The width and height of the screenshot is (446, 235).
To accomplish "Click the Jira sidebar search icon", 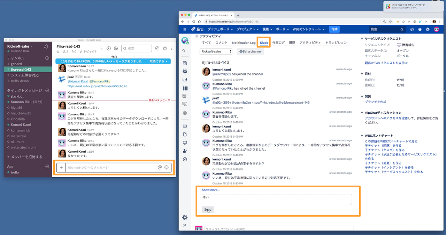I will (184, 51).
